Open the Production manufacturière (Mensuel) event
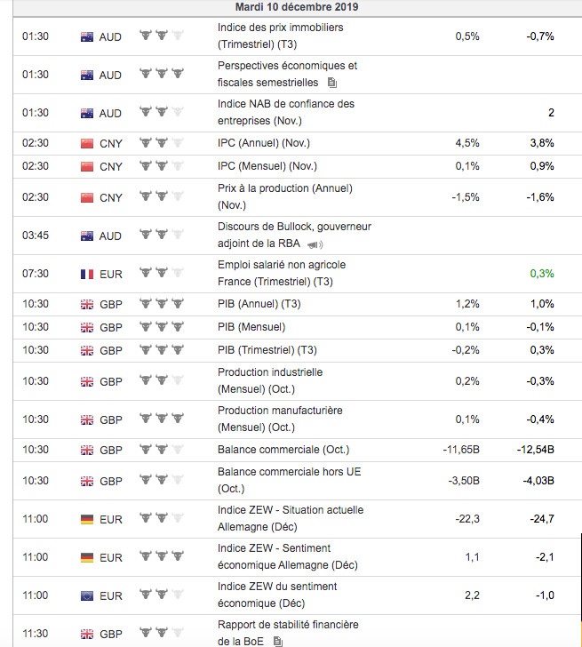Image resolution: width=582 pixels, height=647 pixels. click(x=279, y=419)
